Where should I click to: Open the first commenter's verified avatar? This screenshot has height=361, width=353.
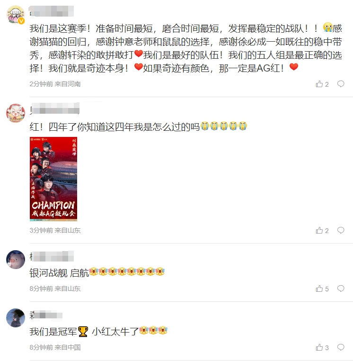pos(16,15)
